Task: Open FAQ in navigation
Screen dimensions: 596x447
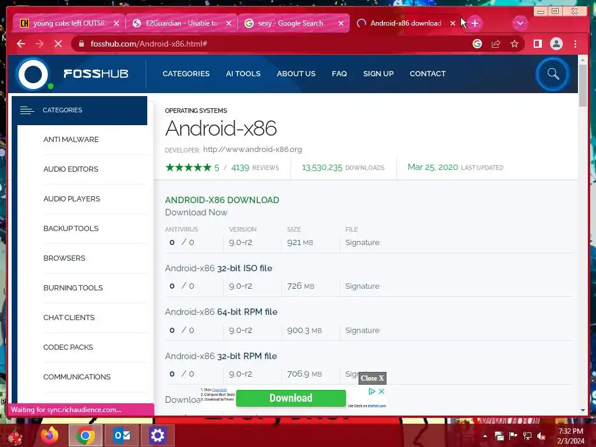Action: (339, 74)
